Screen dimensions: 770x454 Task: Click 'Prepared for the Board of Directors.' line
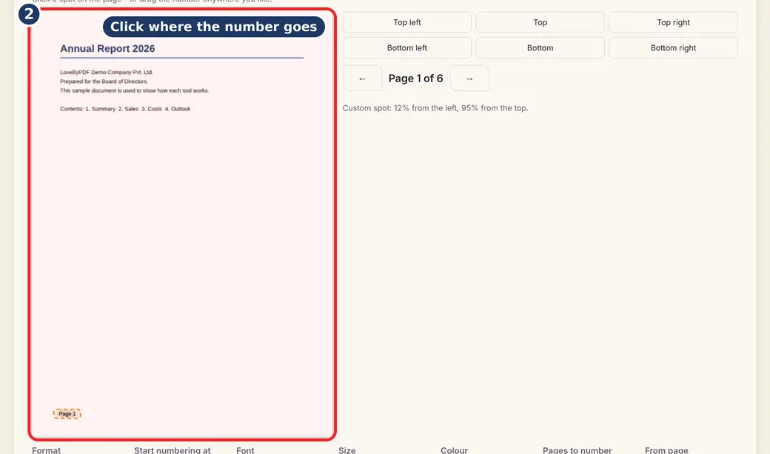104,81
